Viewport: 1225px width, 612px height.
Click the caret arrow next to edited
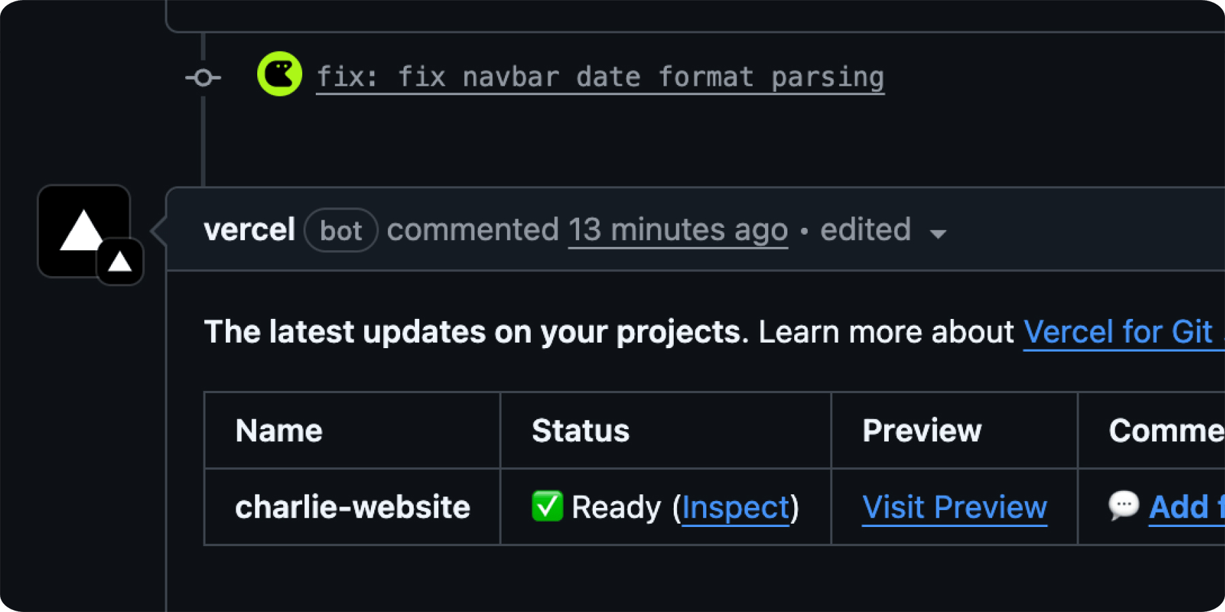(938, 234)
